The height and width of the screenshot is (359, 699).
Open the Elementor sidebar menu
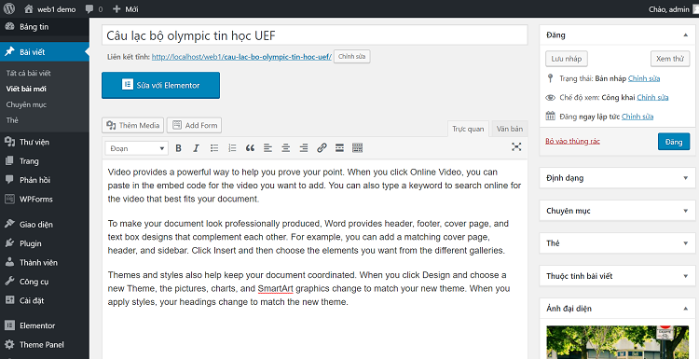pos(45,325)
